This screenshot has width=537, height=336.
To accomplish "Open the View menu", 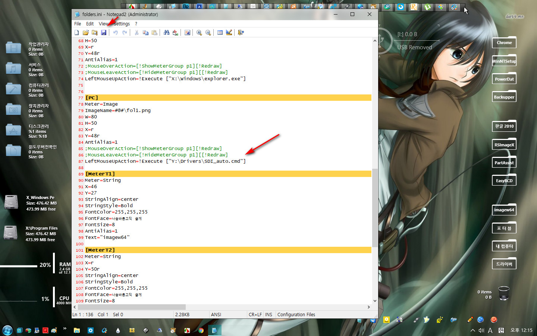I will point(104,24).
